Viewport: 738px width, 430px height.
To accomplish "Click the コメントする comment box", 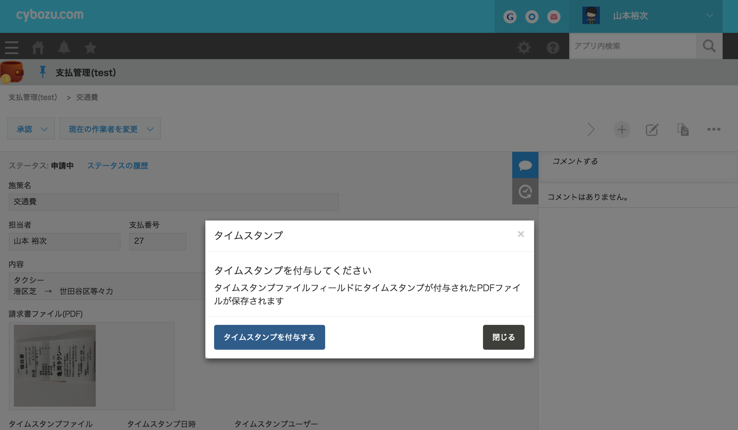I will (638, 167).
